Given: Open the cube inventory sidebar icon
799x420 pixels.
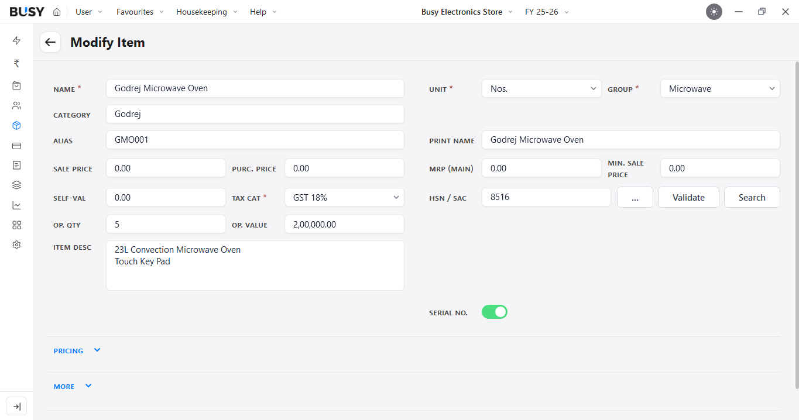Looking at the screenshot, I should [x=16, y=125].
